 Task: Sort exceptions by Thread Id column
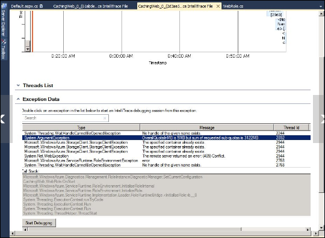(x=291, y=127)
